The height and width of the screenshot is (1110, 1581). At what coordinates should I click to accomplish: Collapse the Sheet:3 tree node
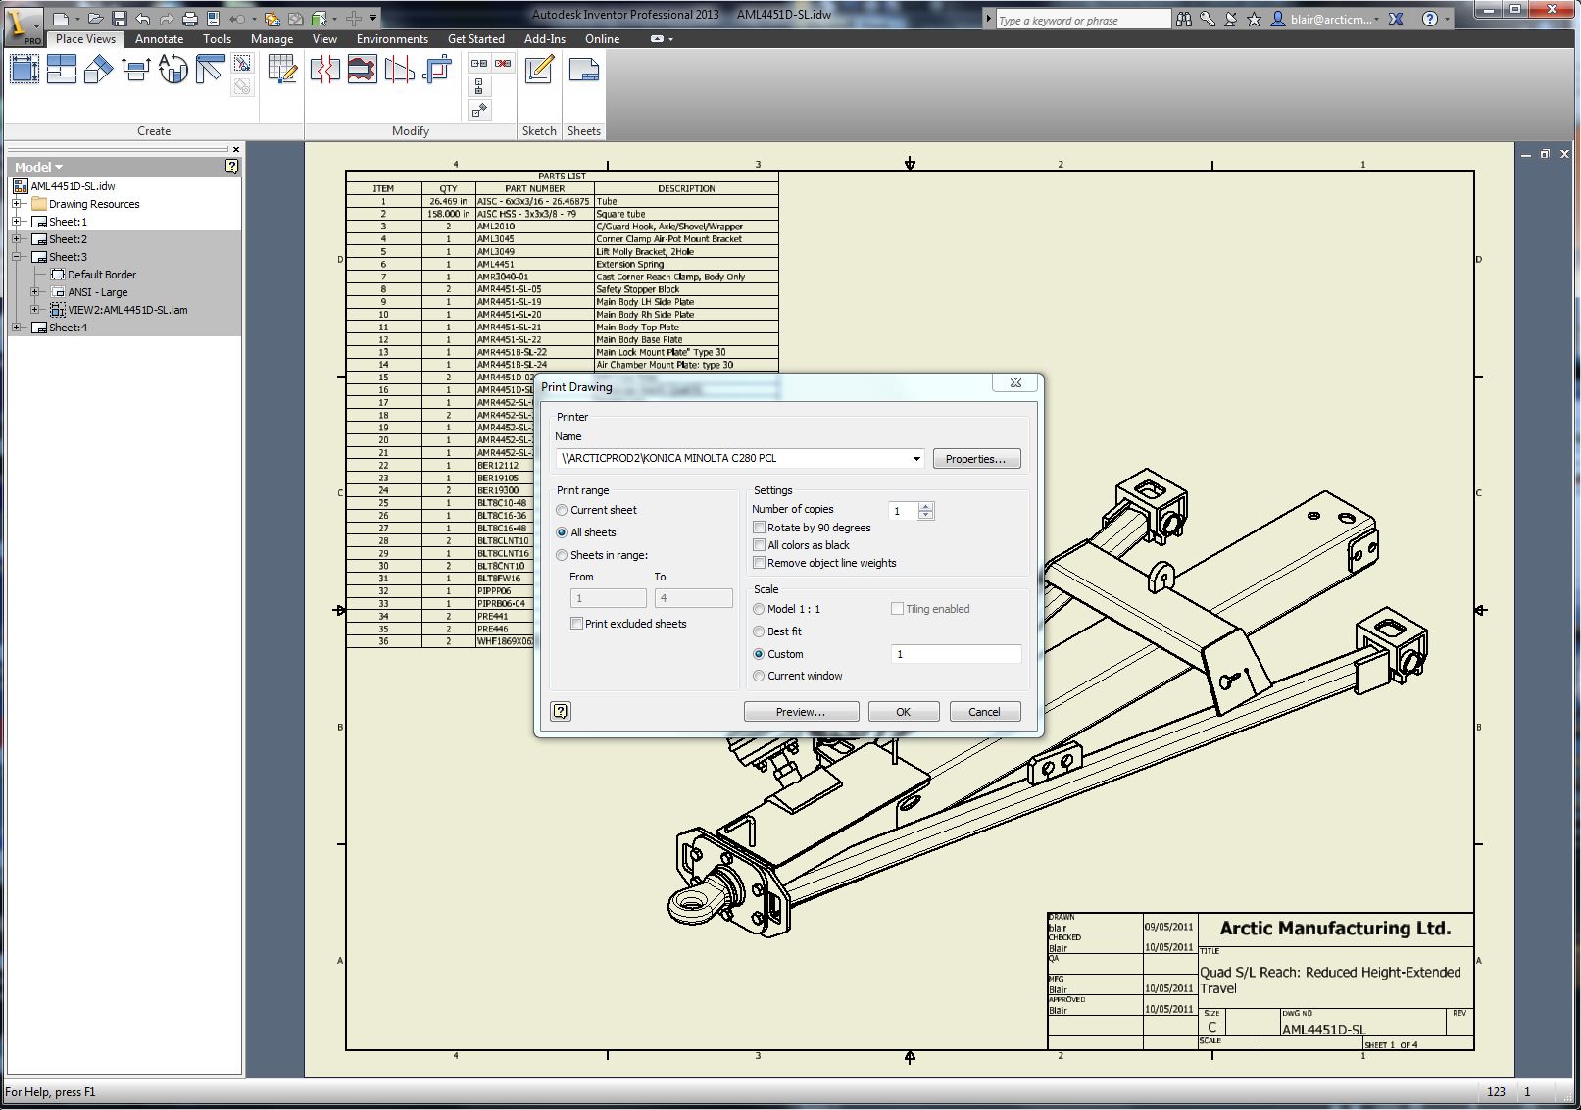pos(17,256)
